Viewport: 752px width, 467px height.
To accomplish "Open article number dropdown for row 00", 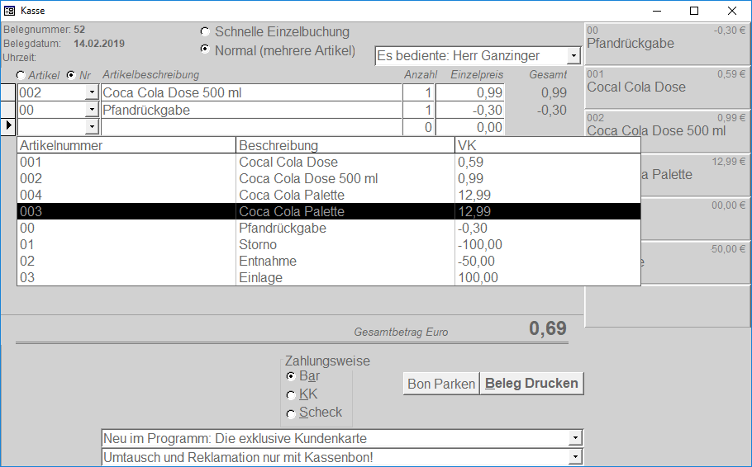I will [x=92, y=111].
